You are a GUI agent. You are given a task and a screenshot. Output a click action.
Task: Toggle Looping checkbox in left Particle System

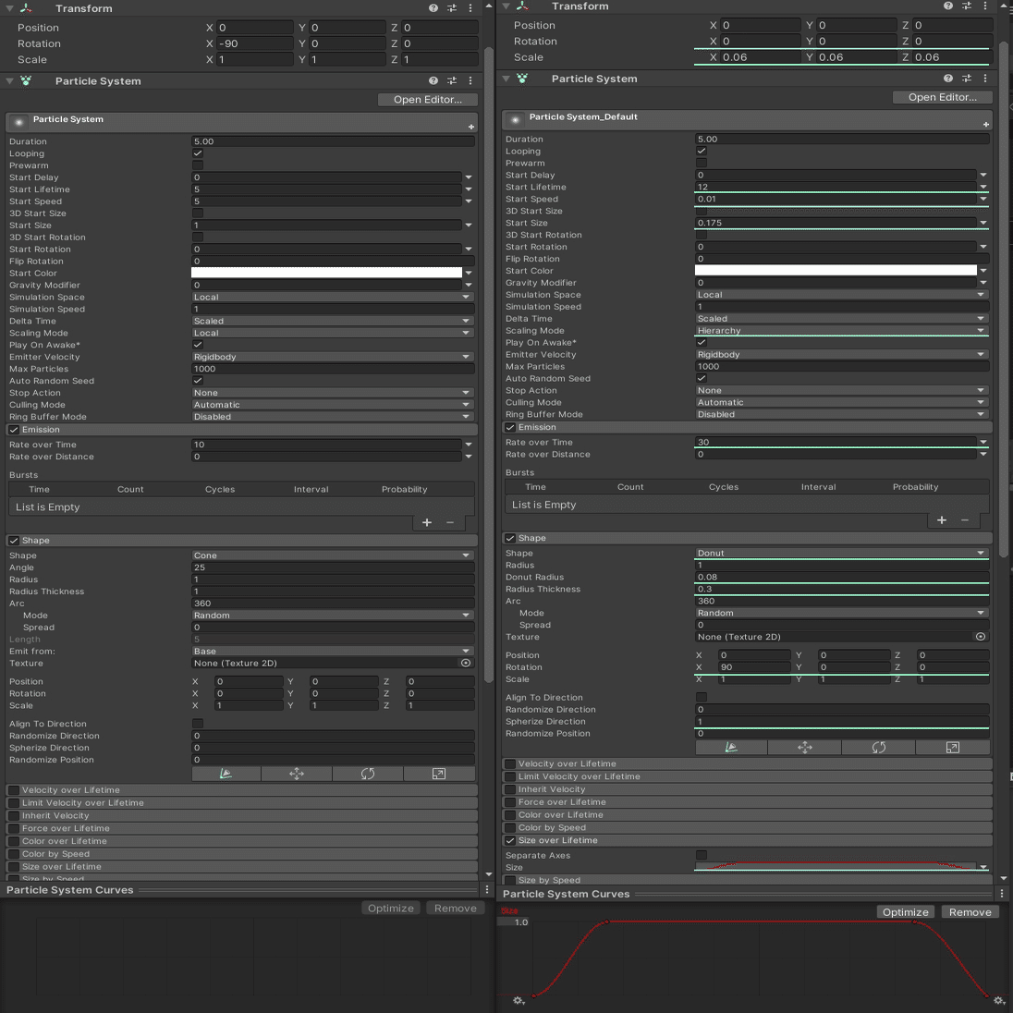click(x=198, y=153)
